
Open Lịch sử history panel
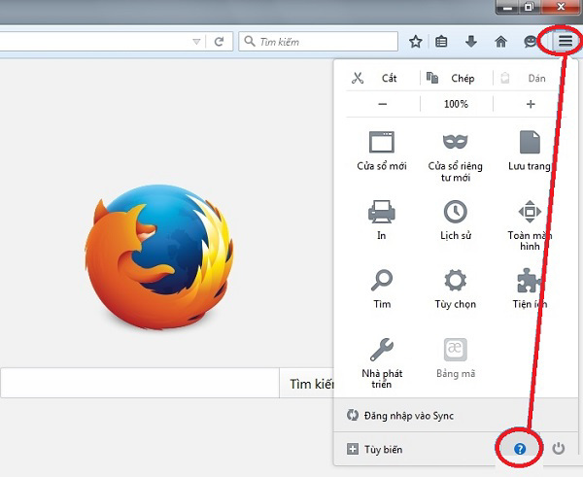pyautogui.click(x=455, y=221)
